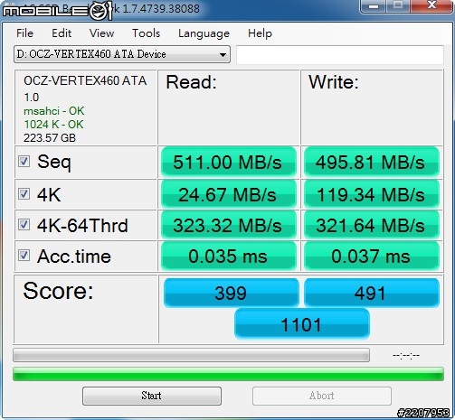Open the View menu

pos(101,33)
